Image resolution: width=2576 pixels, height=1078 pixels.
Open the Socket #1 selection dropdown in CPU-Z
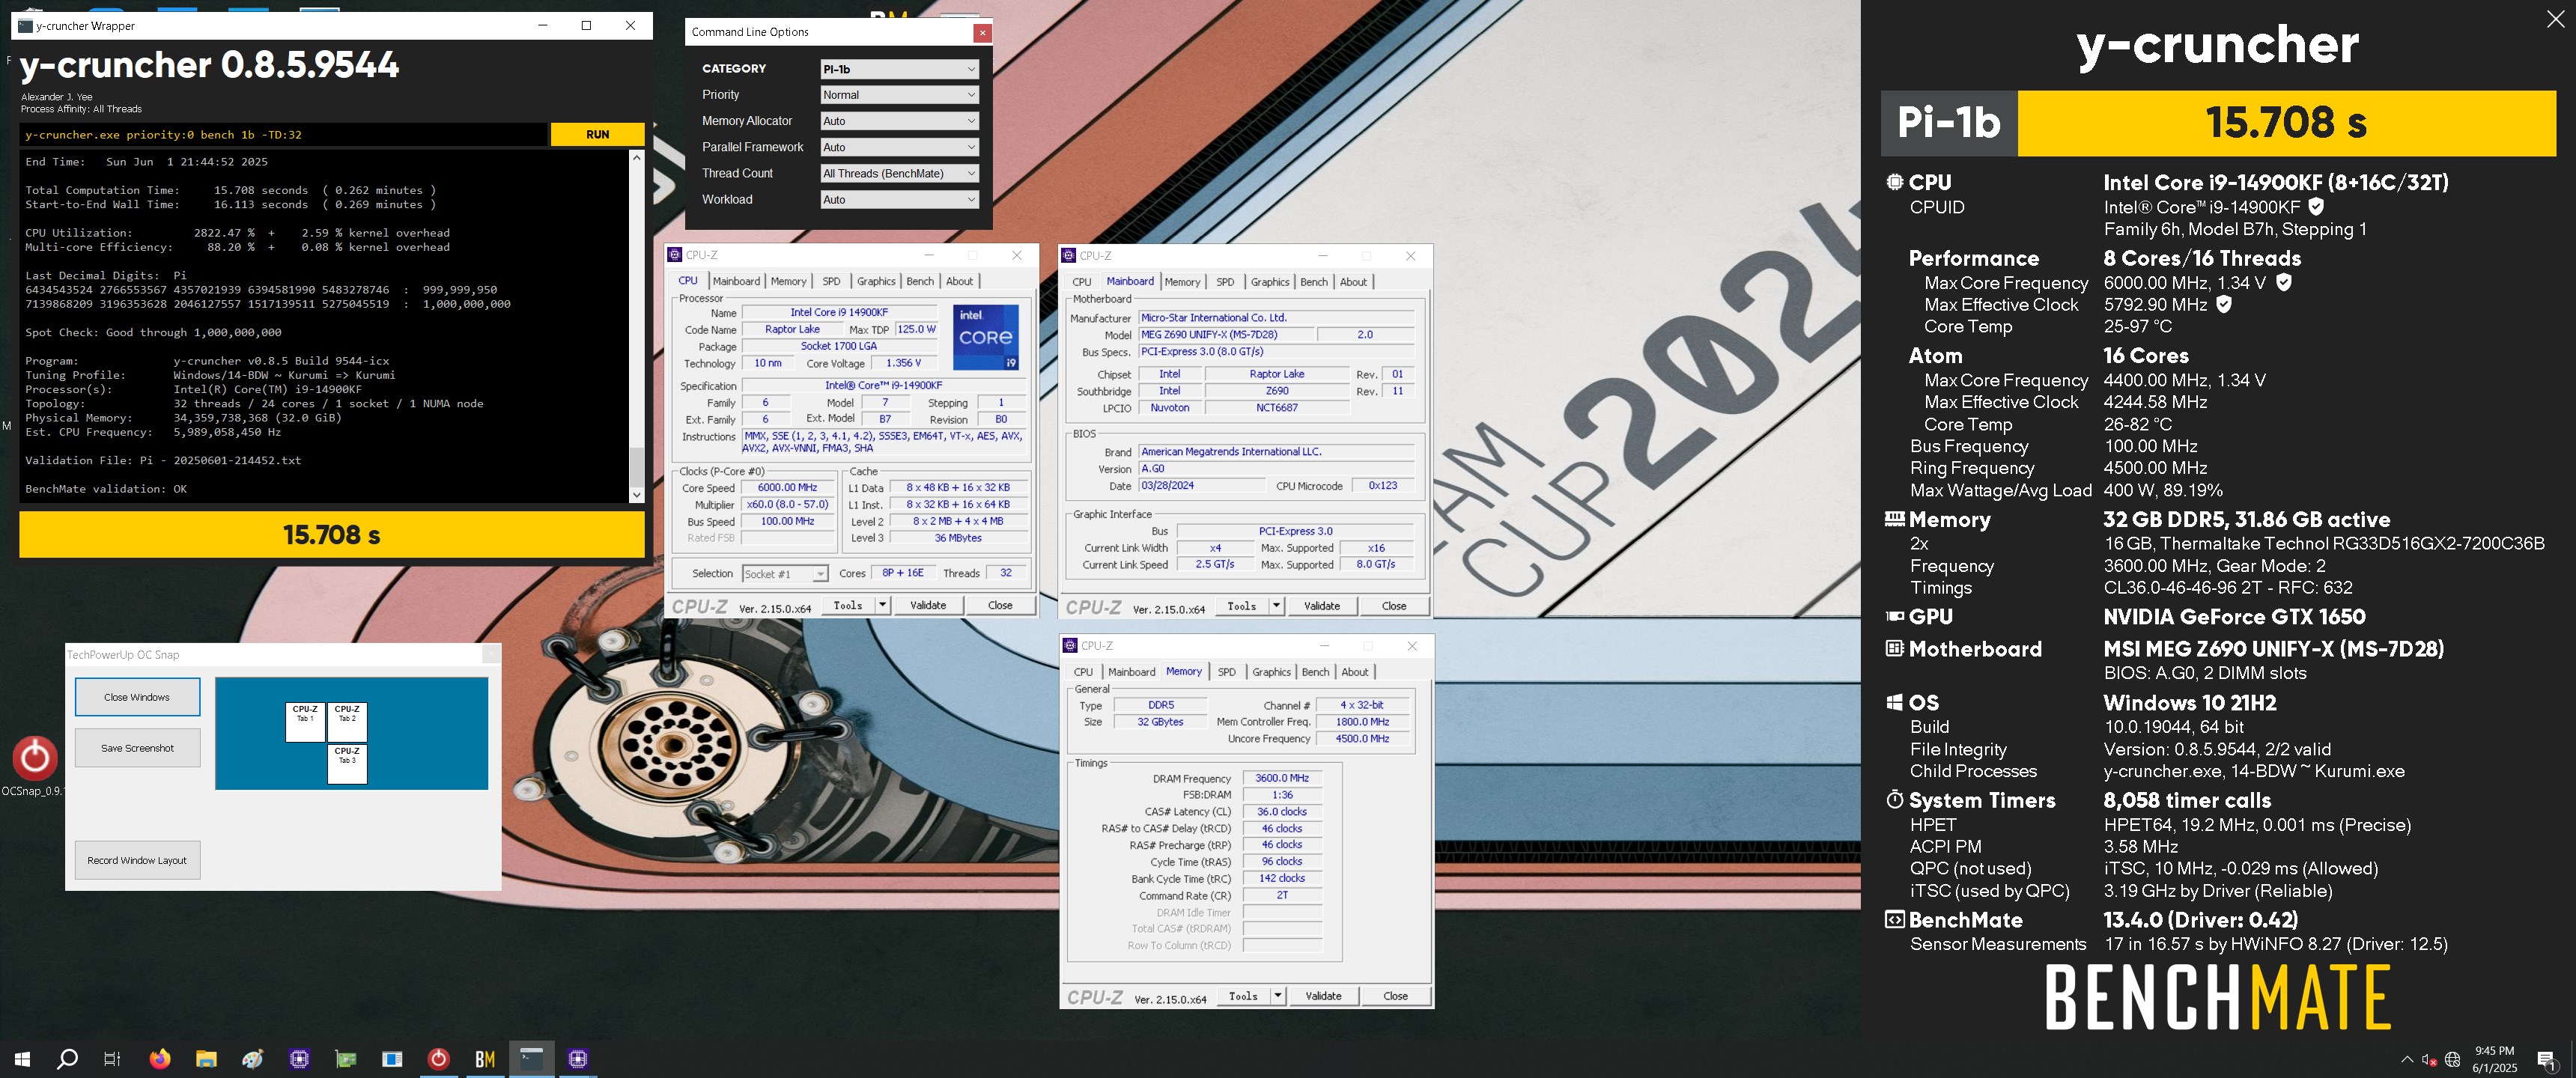point(785,574)
